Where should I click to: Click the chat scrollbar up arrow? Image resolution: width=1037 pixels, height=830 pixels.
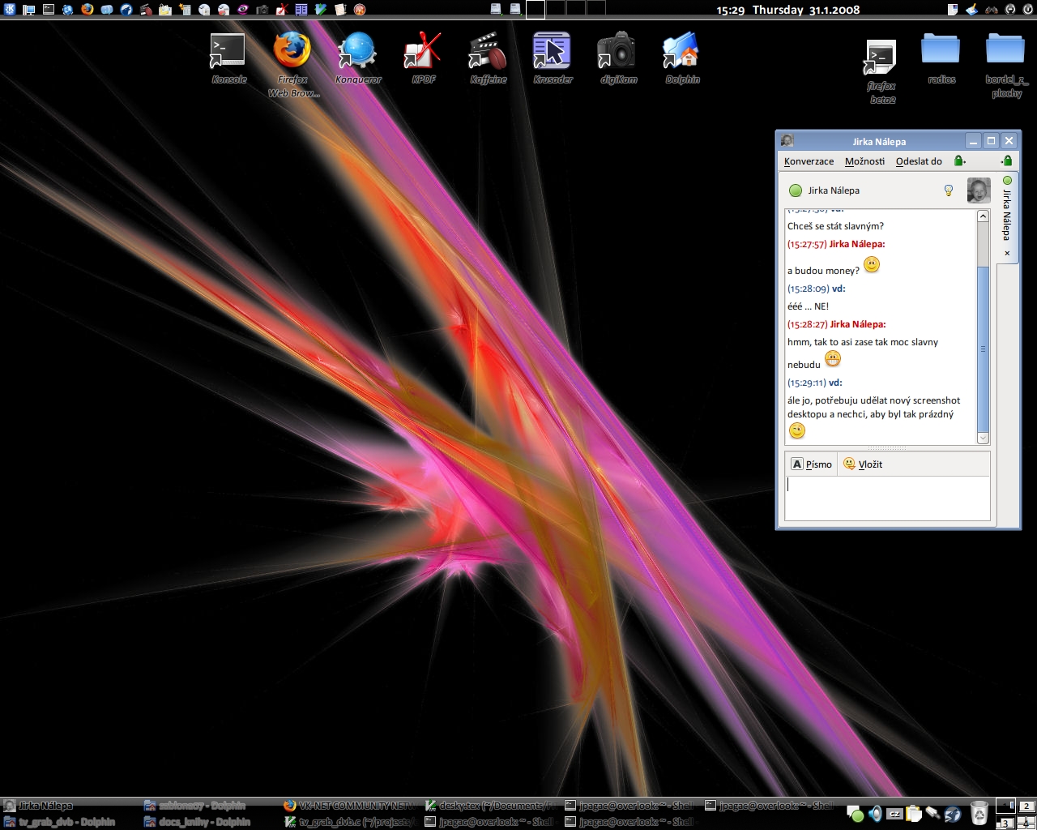(x=983, y=216)
